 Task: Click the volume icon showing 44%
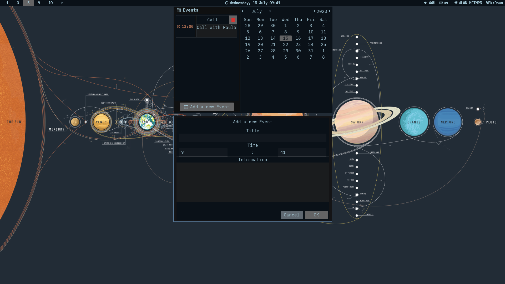click(x=425, y=3)
